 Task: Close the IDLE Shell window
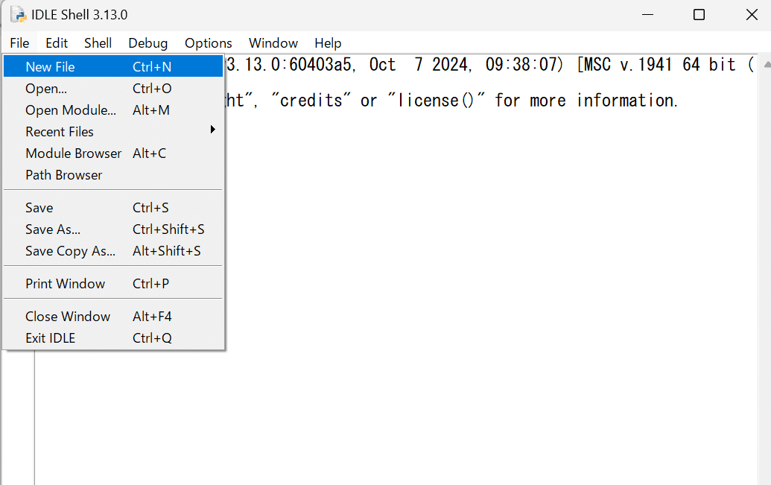752,15
